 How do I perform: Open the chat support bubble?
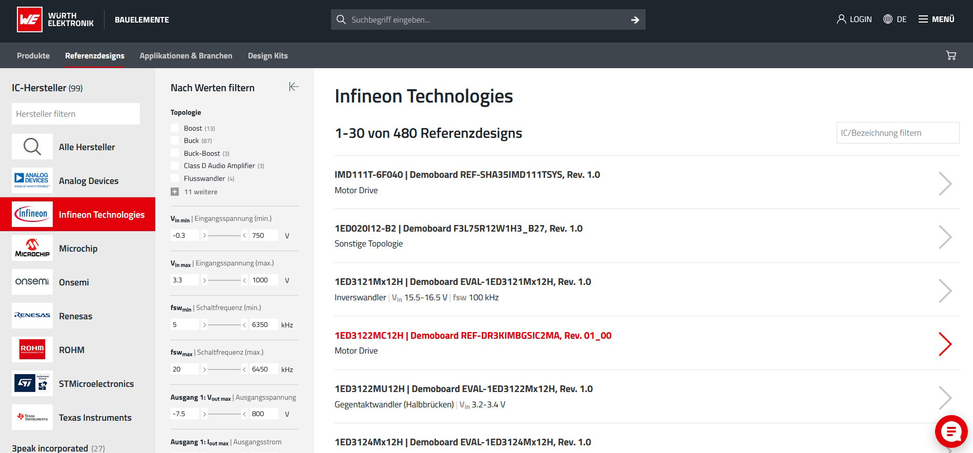click(951, 431)
